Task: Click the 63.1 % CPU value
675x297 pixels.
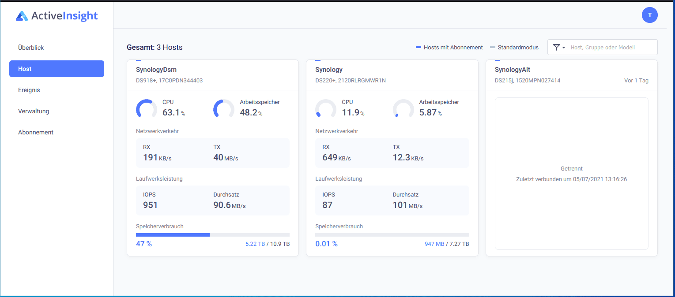Action: [174, 113]
